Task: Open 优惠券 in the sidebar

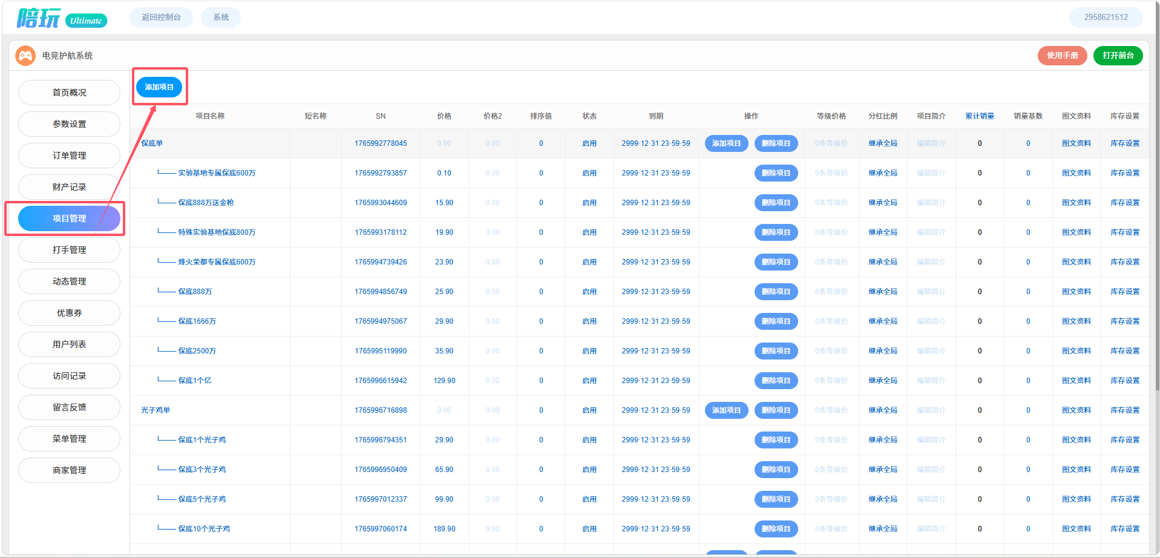Action: point(69,313)
